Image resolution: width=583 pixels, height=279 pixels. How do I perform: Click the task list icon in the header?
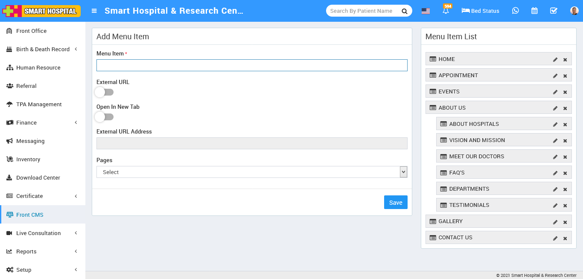point(554,11)
